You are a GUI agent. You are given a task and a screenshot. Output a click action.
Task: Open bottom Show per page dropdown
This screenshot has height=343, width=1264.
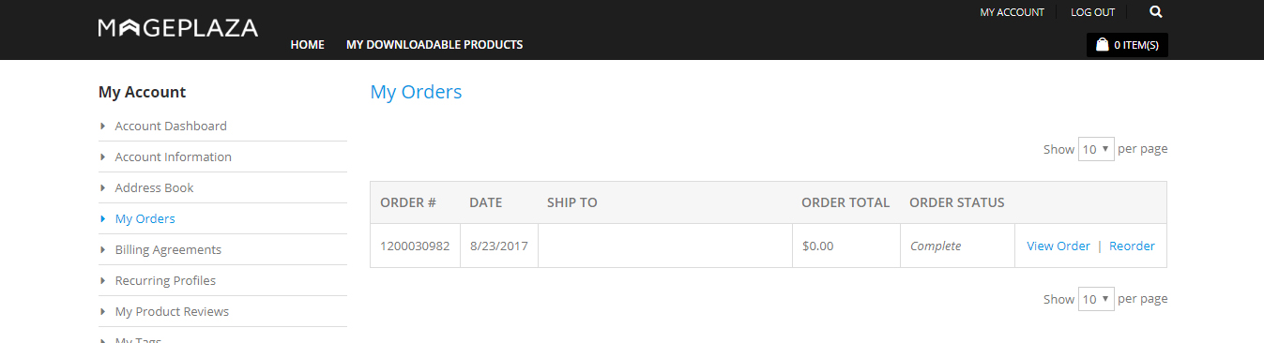tap(1096, 299)
